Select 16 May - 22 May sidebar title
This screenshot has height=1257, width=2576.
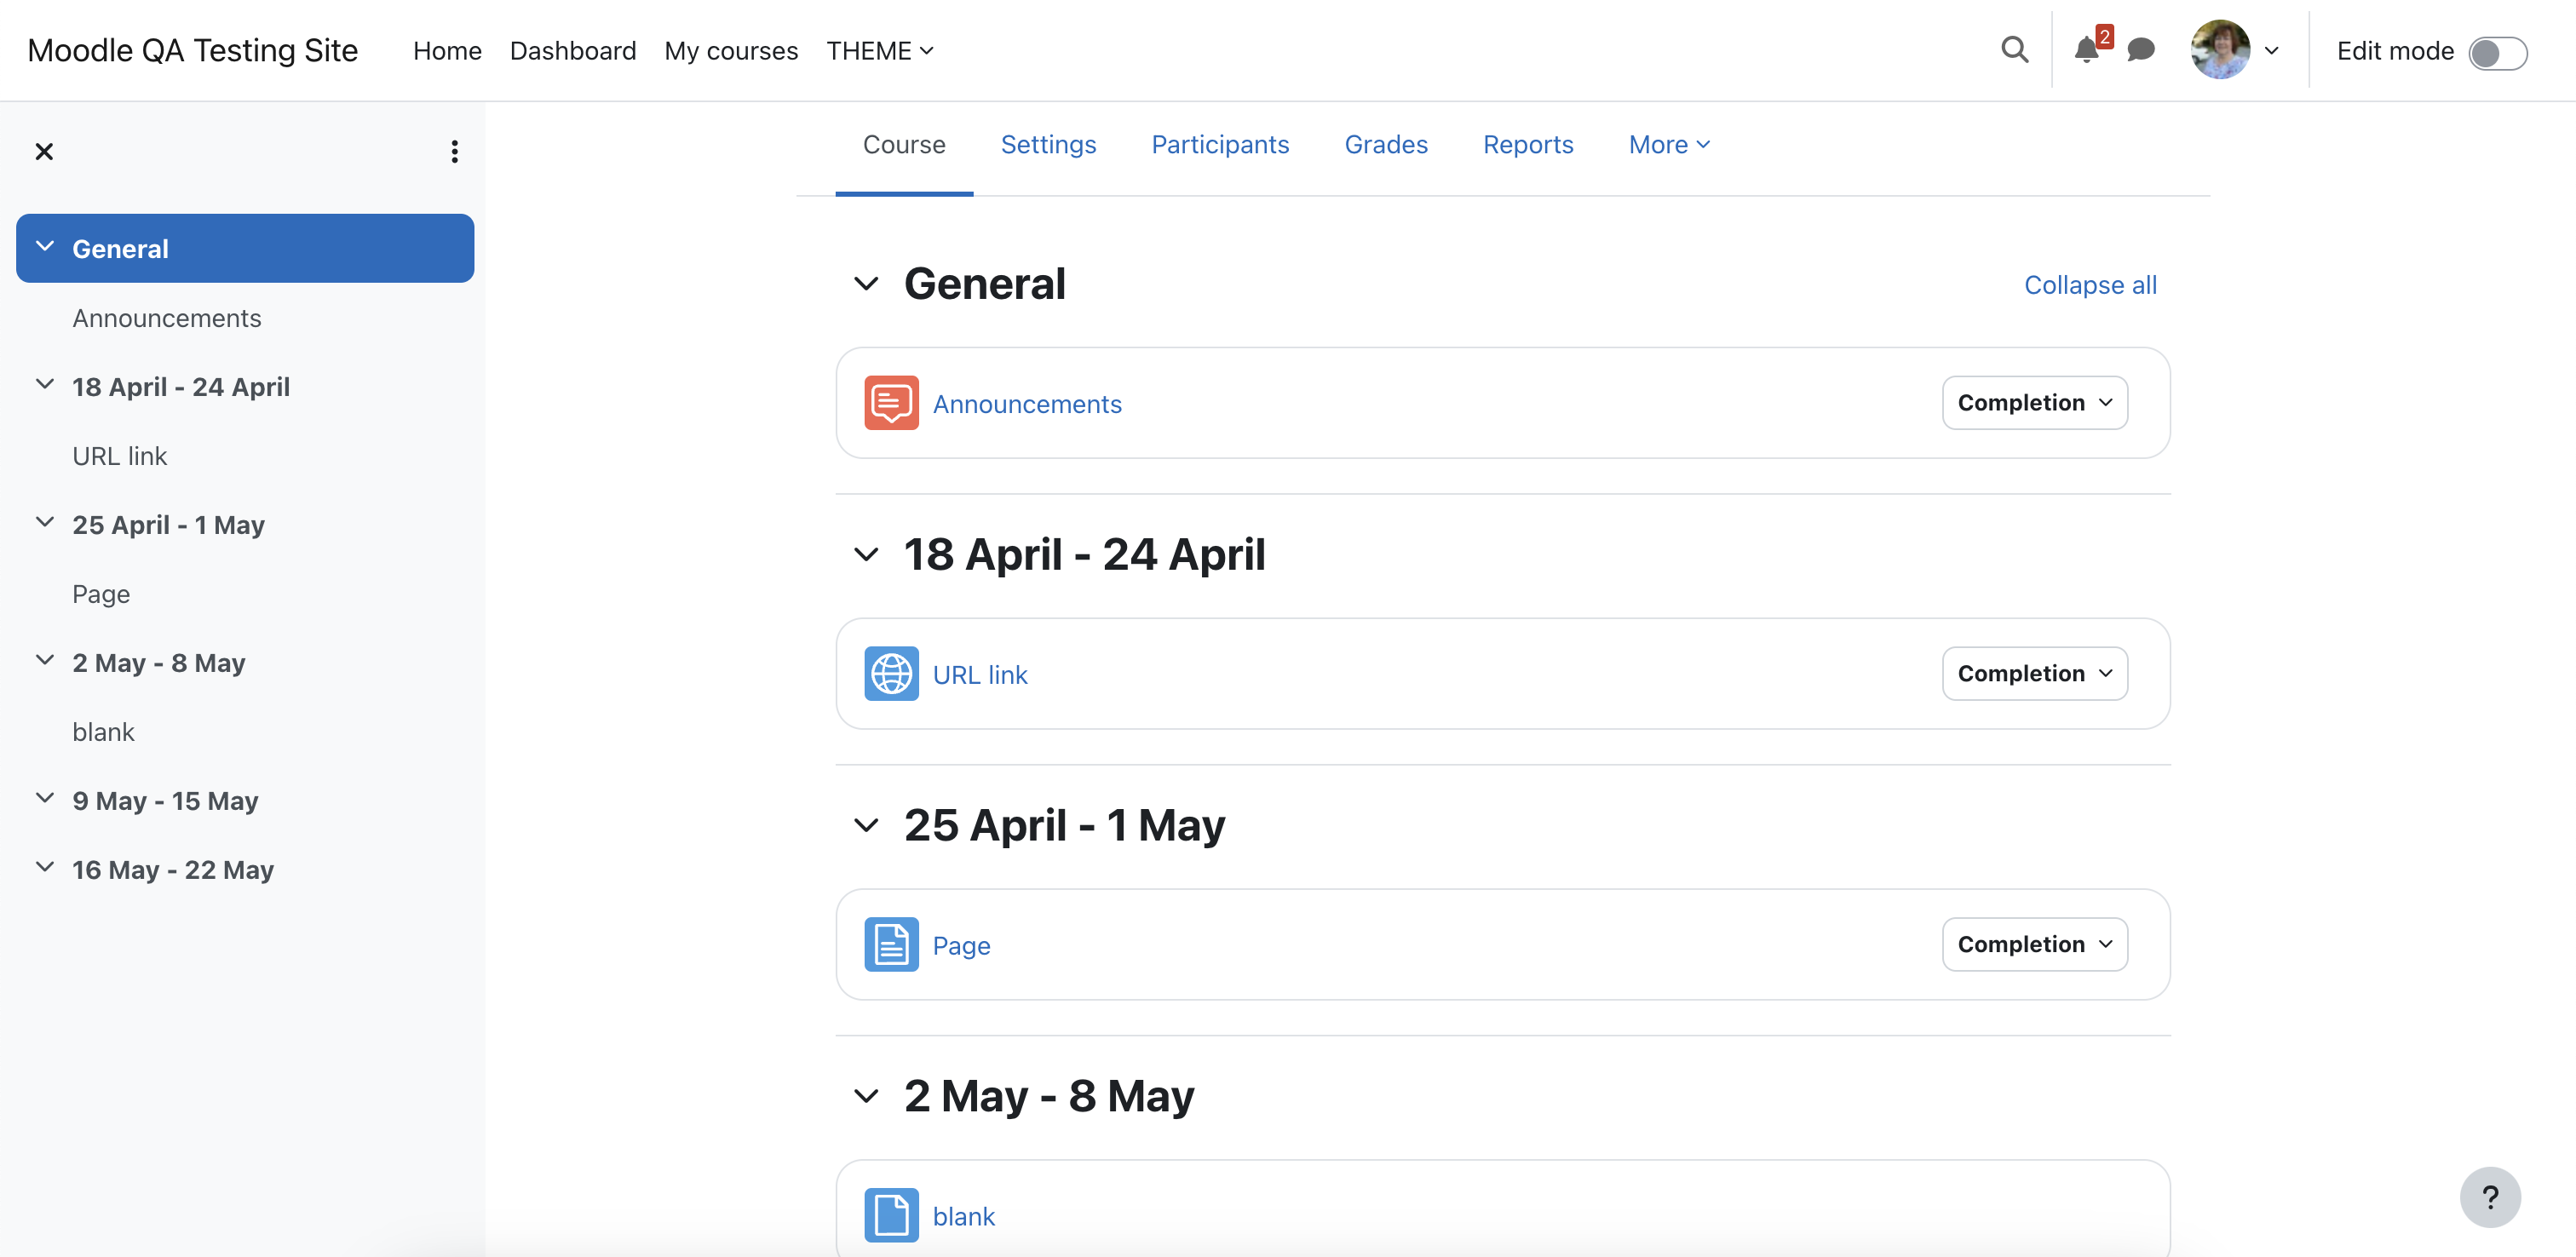pos(173,870)
